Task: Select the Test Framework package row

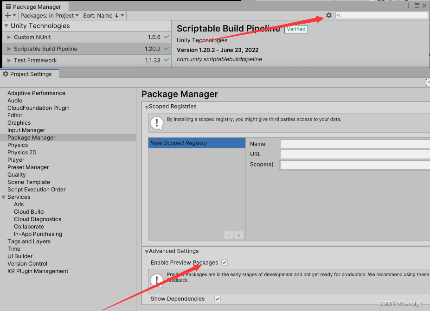Action: pos(87,60)
